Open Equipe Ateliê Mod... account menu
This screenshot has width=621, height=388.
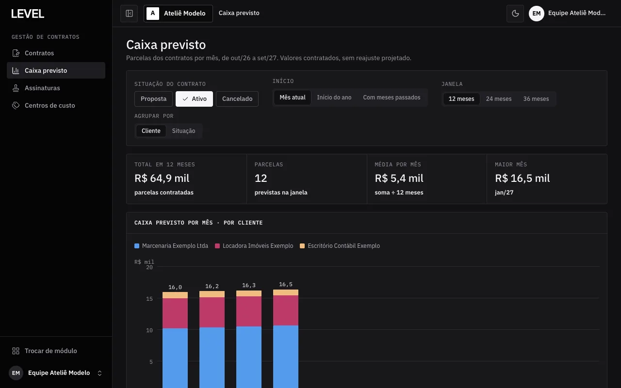click(x=568, y=14)
